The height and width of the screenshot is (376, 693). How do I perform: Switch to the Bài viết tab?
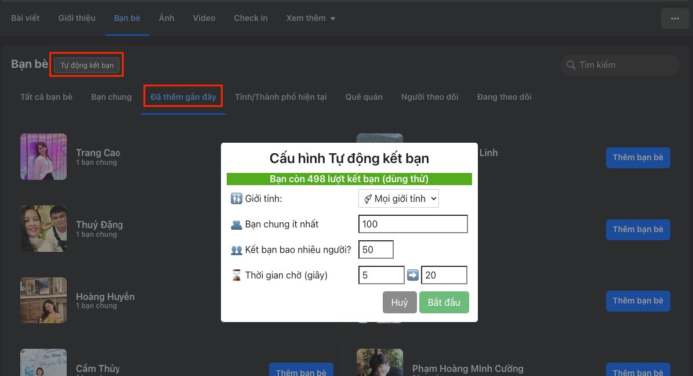[x=25, y=18]
